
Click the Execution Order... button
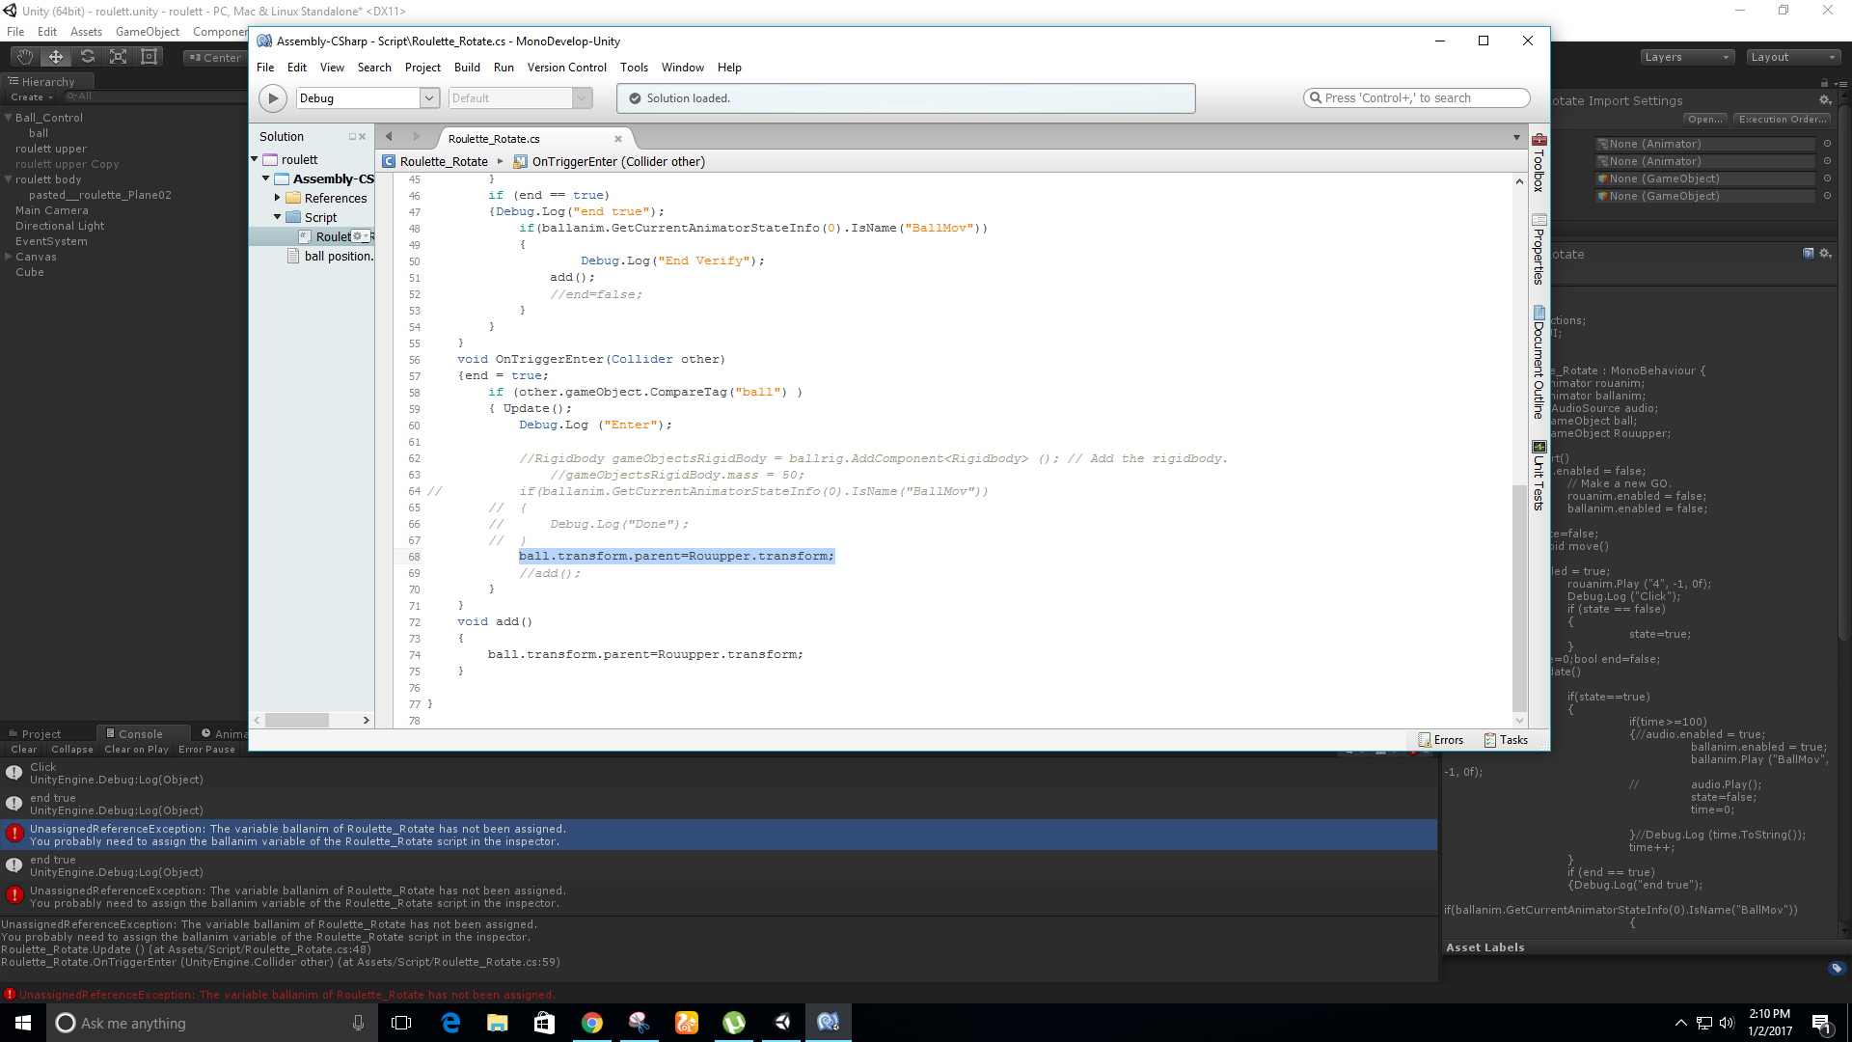coord(1783,120)
